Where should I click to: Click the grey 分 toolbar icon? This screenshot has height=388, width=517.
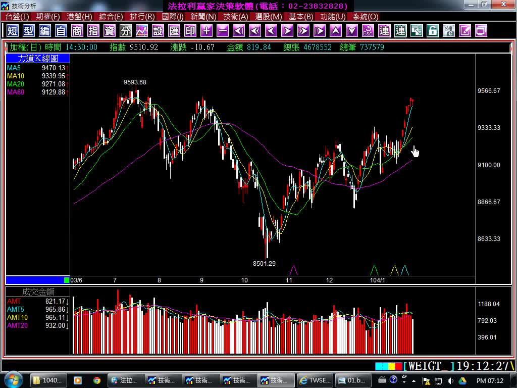[x=126, y=31]
